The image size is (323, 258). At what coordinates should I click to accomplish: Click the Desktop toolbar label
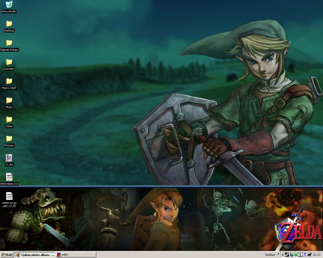(x=270, y=255)
